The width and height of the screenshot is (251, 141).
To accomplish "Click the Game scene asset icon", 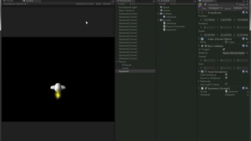I will tap(161, 11).
